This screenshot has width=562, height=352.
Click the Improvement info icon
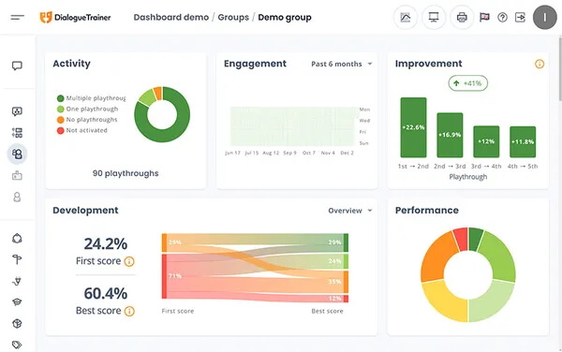[540, 64]
